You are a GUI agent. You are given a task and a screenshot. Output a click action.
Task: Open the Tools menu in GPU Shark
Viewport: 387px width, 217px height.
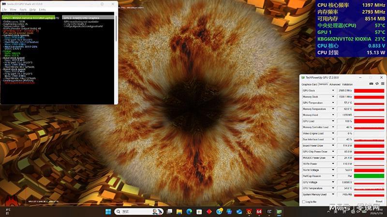(23, 9)
